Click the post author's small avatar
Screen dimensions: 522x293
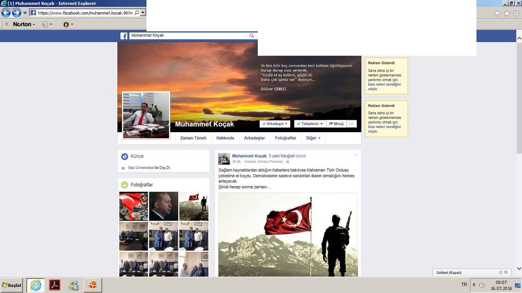click(x=224, y=159)
